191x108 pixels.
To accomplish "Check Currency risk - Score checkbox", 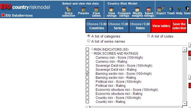I will coord(87,57).
